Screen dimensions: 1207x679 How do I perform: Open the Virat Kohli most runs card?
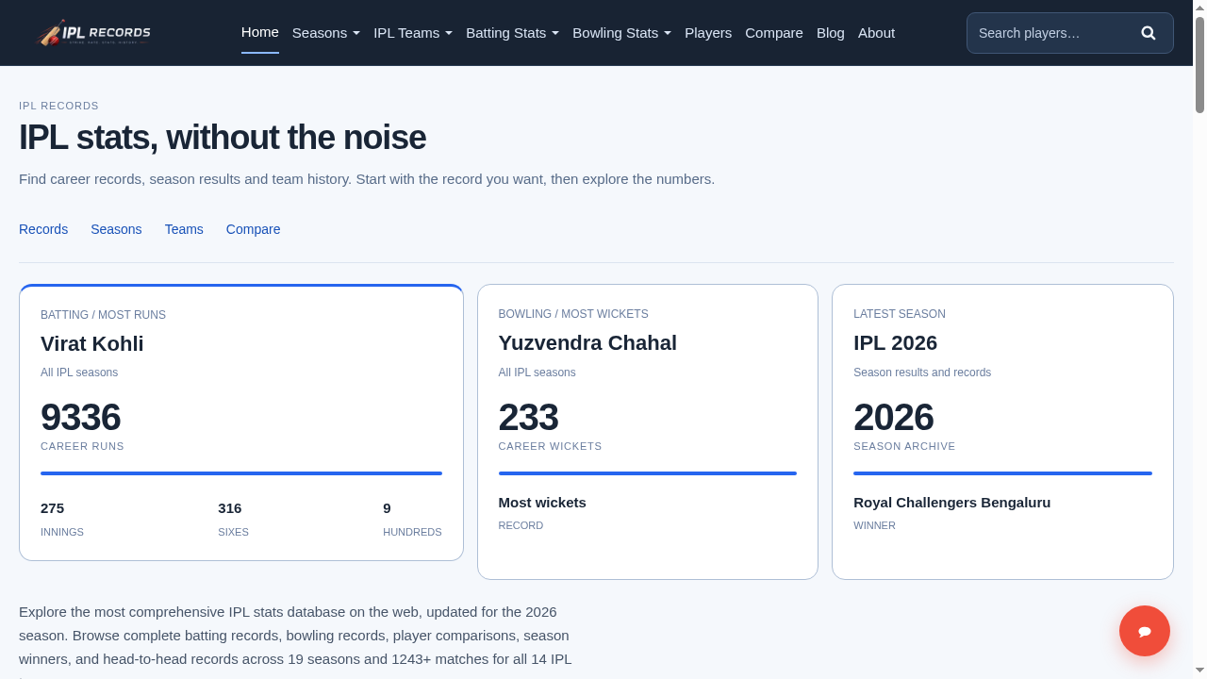[241, 422]
